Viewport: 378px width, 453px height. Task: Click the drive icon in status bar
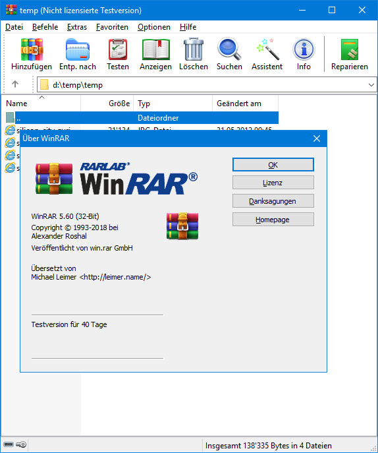(x=9, y=444)
